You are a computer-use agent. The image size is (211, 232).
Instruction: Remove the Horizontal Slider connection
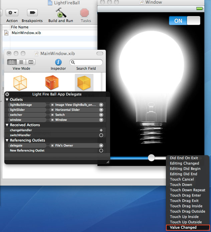point(52,110)
